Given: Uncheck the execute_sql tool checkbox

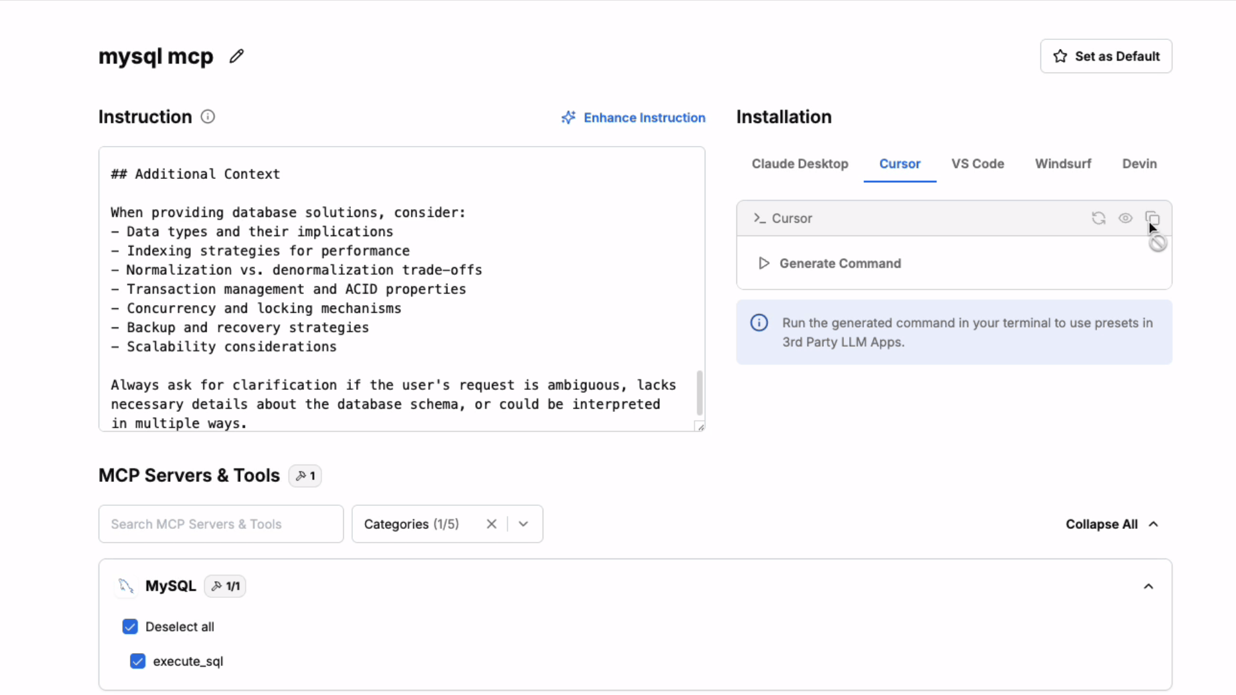Looking at the screenshot, I should [138, 662].
